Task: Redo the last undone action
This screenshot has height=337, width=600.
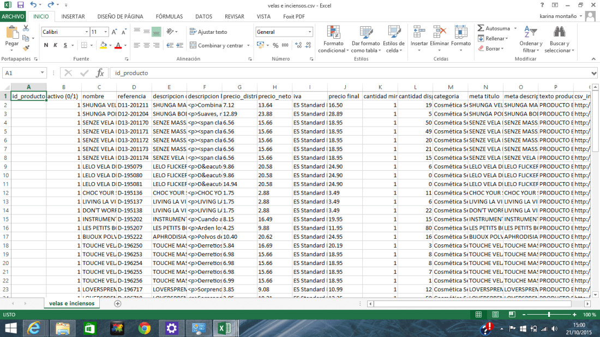Action: pos(51,5)
